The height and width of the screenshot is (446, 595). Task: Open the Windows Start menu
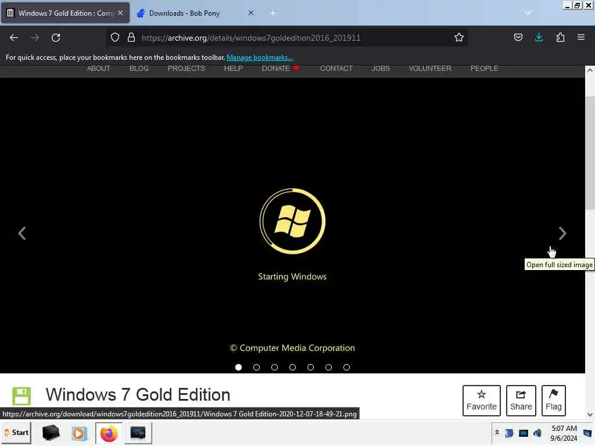point(17,433)
